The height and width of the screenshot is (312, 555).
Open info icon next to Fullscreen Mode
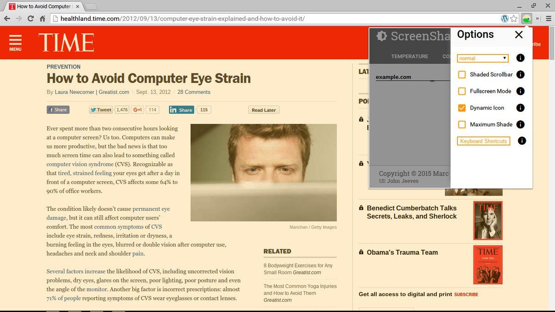click(x=520, y=91)
